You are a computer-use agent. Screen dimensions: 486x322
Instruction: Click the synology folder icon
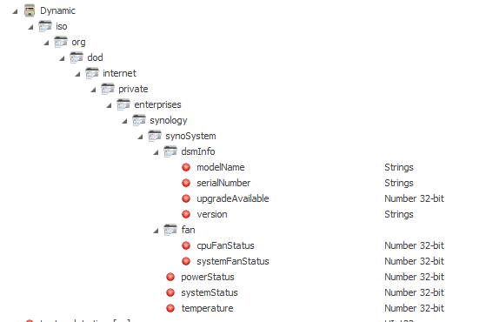coord(139,120)
